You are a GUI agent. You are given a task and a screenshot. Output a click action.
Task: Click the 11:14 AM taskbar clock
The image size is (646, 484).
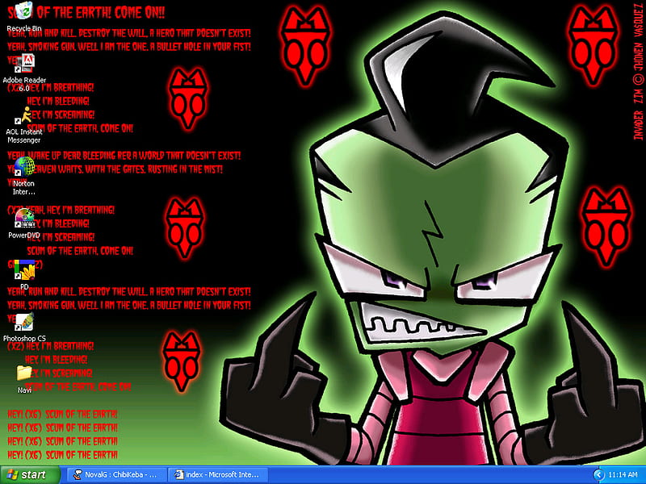623,474
